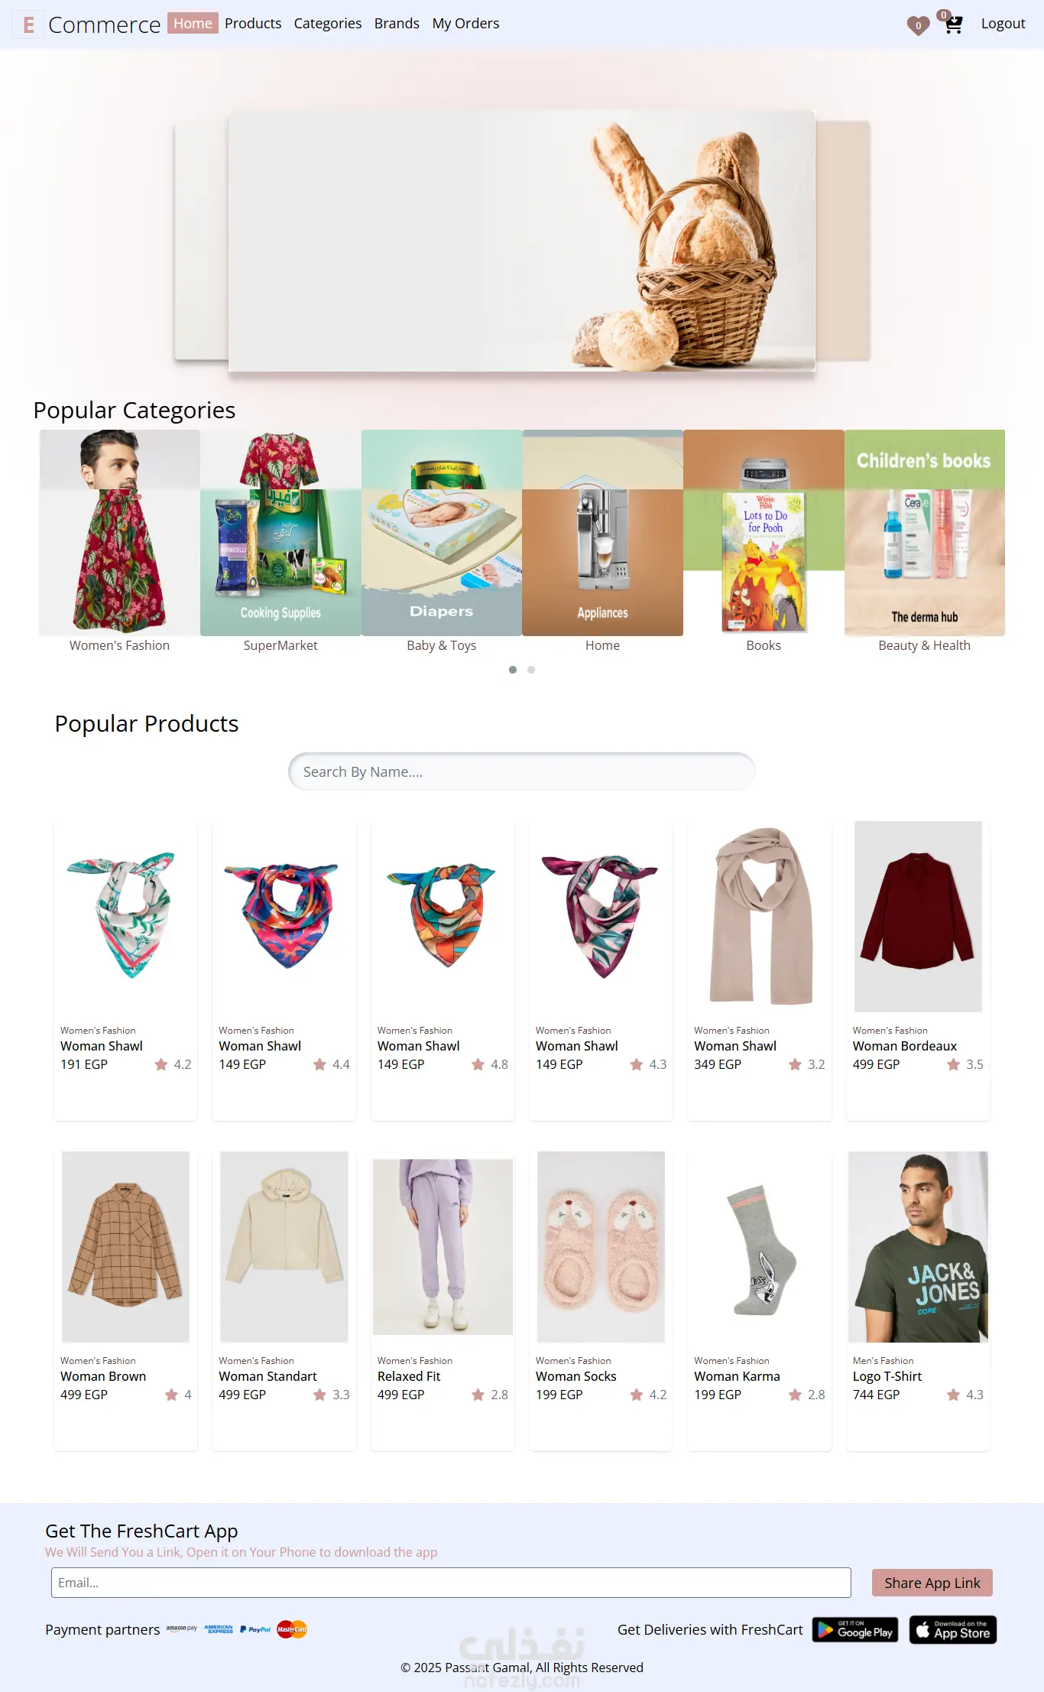
Task: Click the PayPal payment logo
Action: (x=255, y=1629)
